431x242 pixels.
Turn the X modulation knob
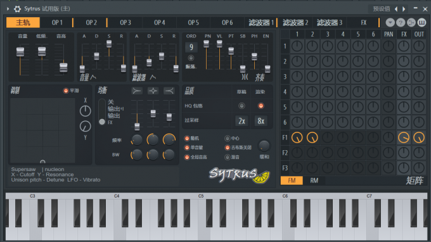tap(85, 111)
